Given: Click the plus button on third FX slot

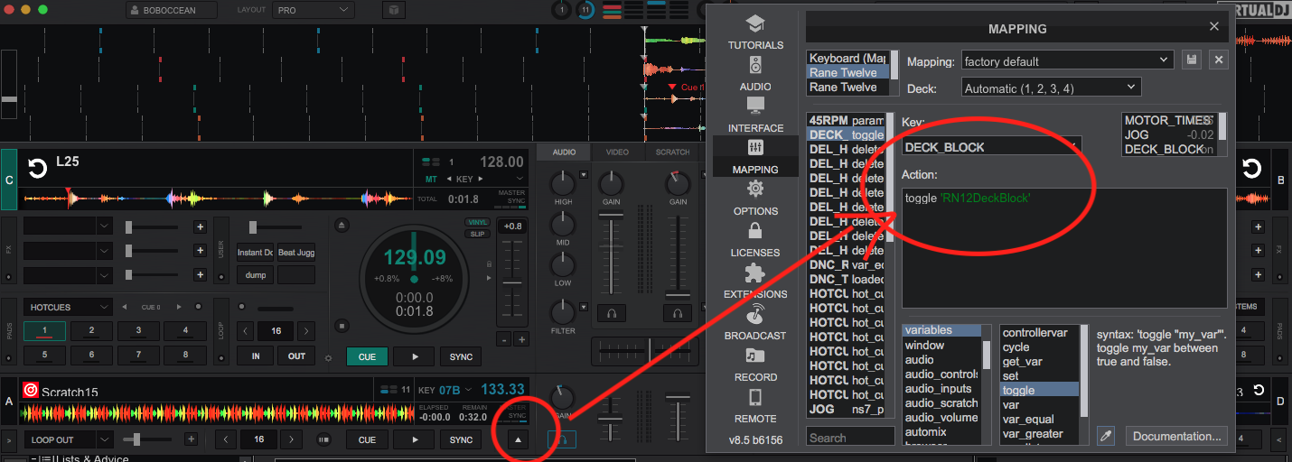Looking at the screenshot, I should tap(200, 274).
